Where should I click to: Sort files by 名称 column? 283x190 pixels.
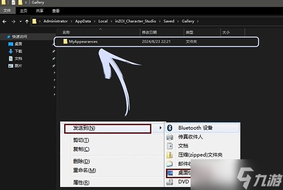pos(66,32)
